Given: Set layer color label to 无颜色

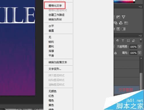Looking at the screenshot, I should [52, 91].
